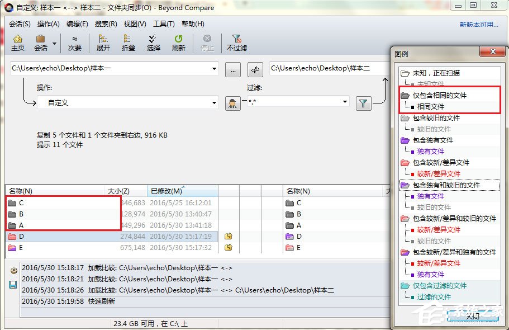Click the copy icon beside folder D
The image size is (509, 330).
tap(228, 237)
